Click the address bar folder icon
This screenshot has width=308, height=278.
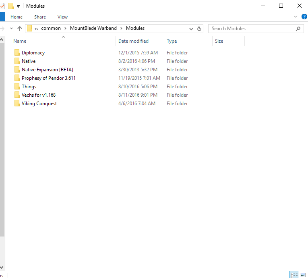[x=29, y=28]
